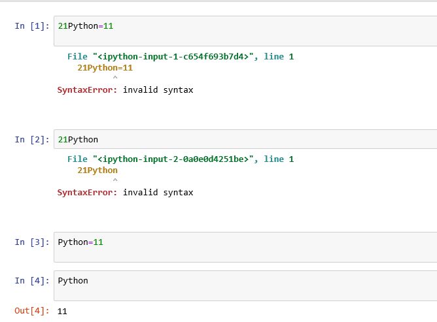The height and width of the screenshot is (322, 437).
Task: Select the In [3]: prompt label
Action: [32, 242]
